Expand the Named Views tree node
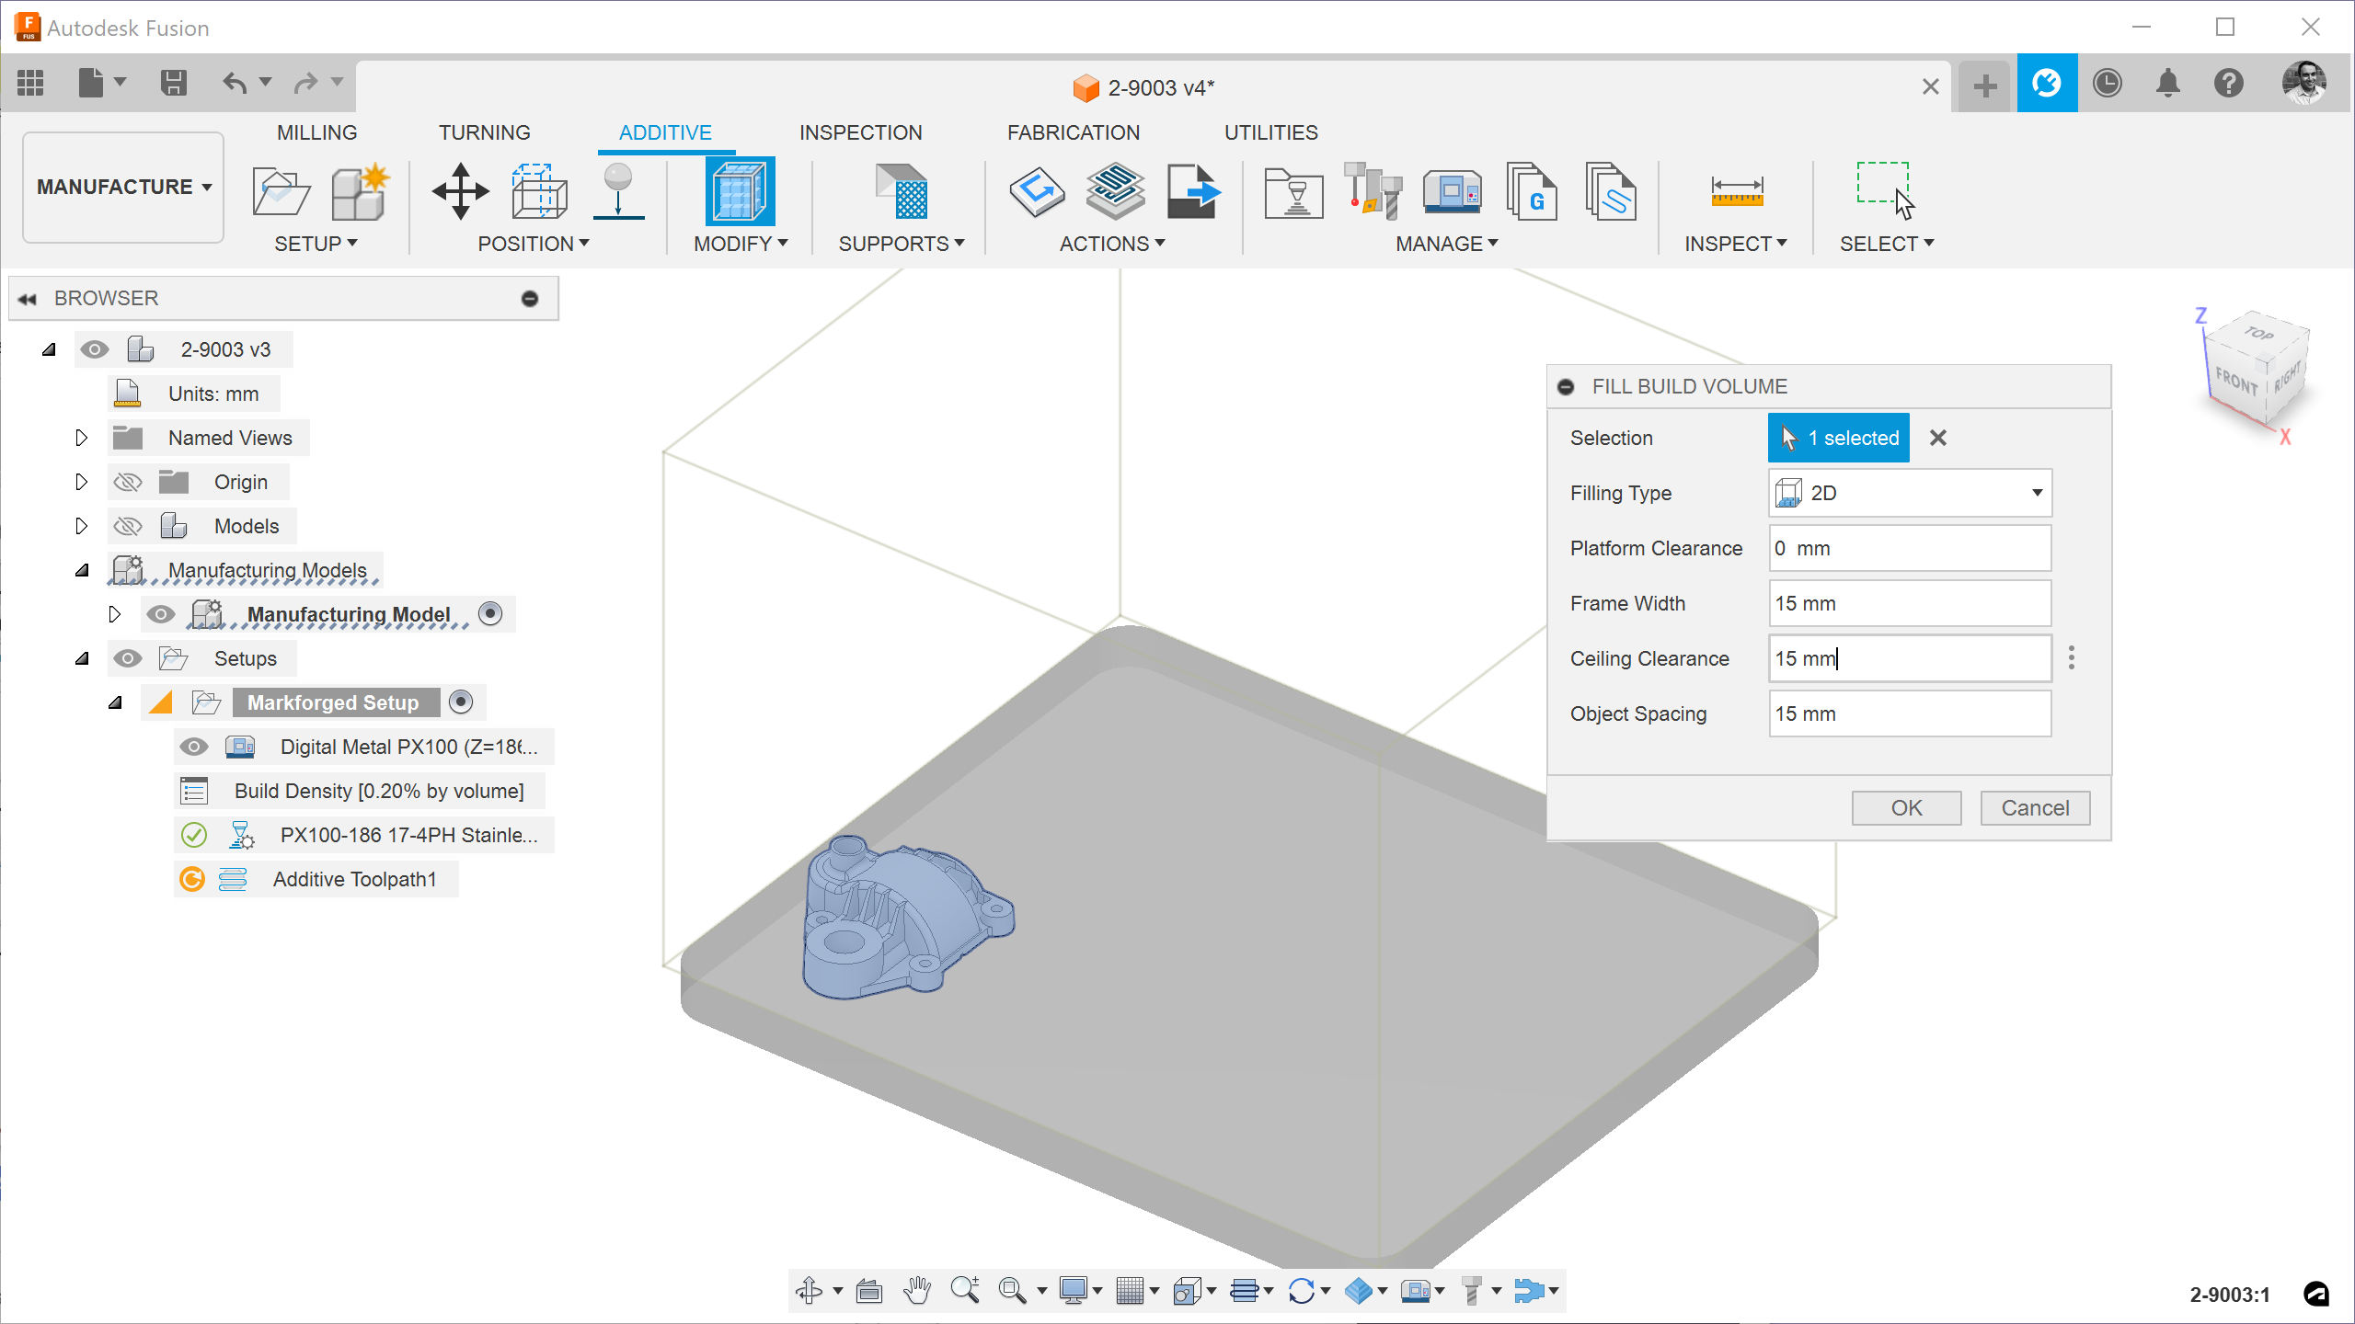 click(x=81, y=438)
